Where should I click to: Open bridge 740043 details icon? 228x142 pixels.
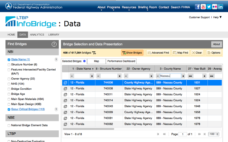[x=66, y=106]
